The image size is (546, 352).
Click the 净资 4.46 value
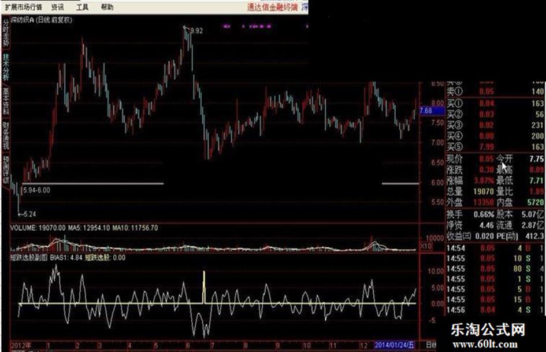487,225
